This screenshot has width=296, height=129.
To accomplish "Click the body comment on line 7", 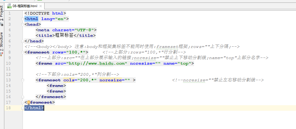I will tap(132, 47).
